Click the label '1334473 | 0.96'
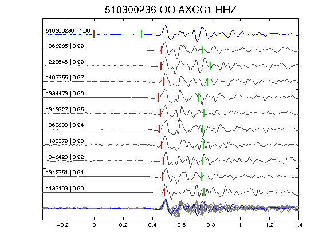 pos(65,93)
